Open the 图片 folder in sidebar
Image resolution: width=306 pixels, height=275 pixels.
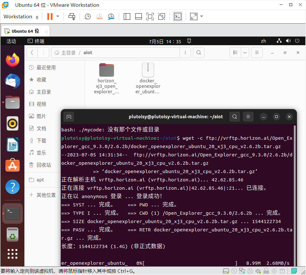(42, 116)
